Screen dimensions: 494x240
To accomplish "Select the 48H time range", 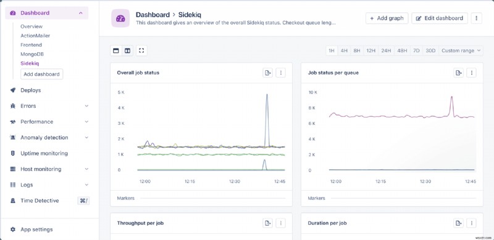I will click(x=402, y=50).
